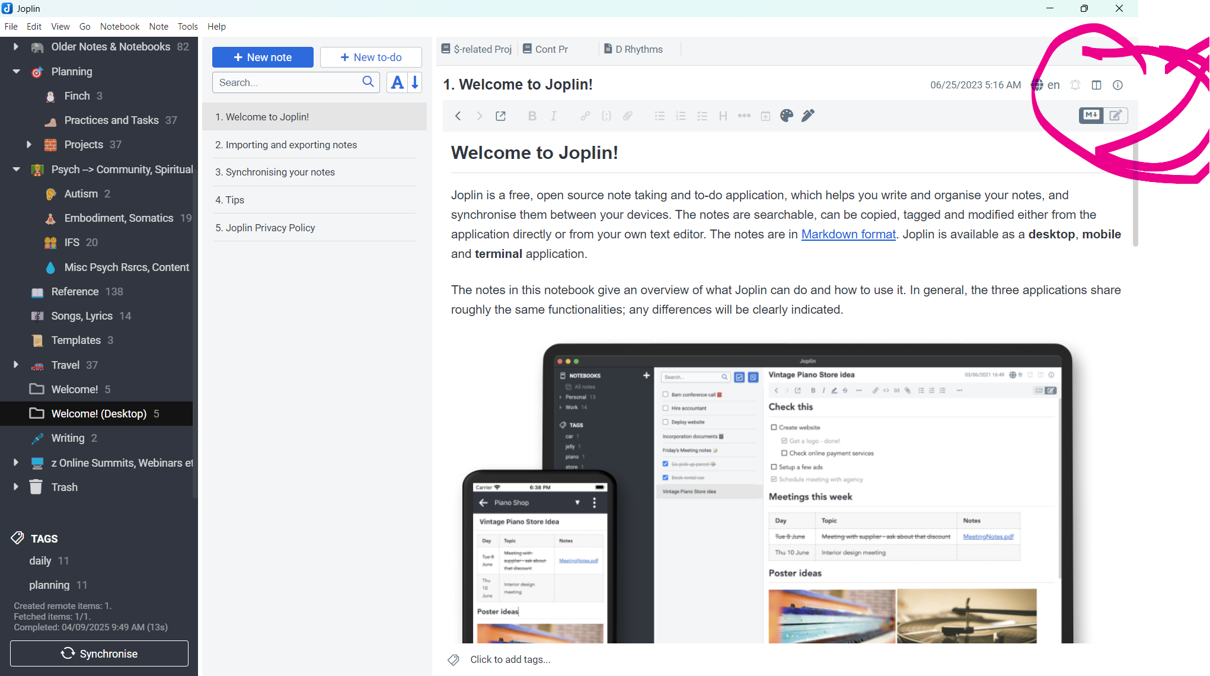Expand the z Online Summits, Webinars notebook

pos(16,462)
